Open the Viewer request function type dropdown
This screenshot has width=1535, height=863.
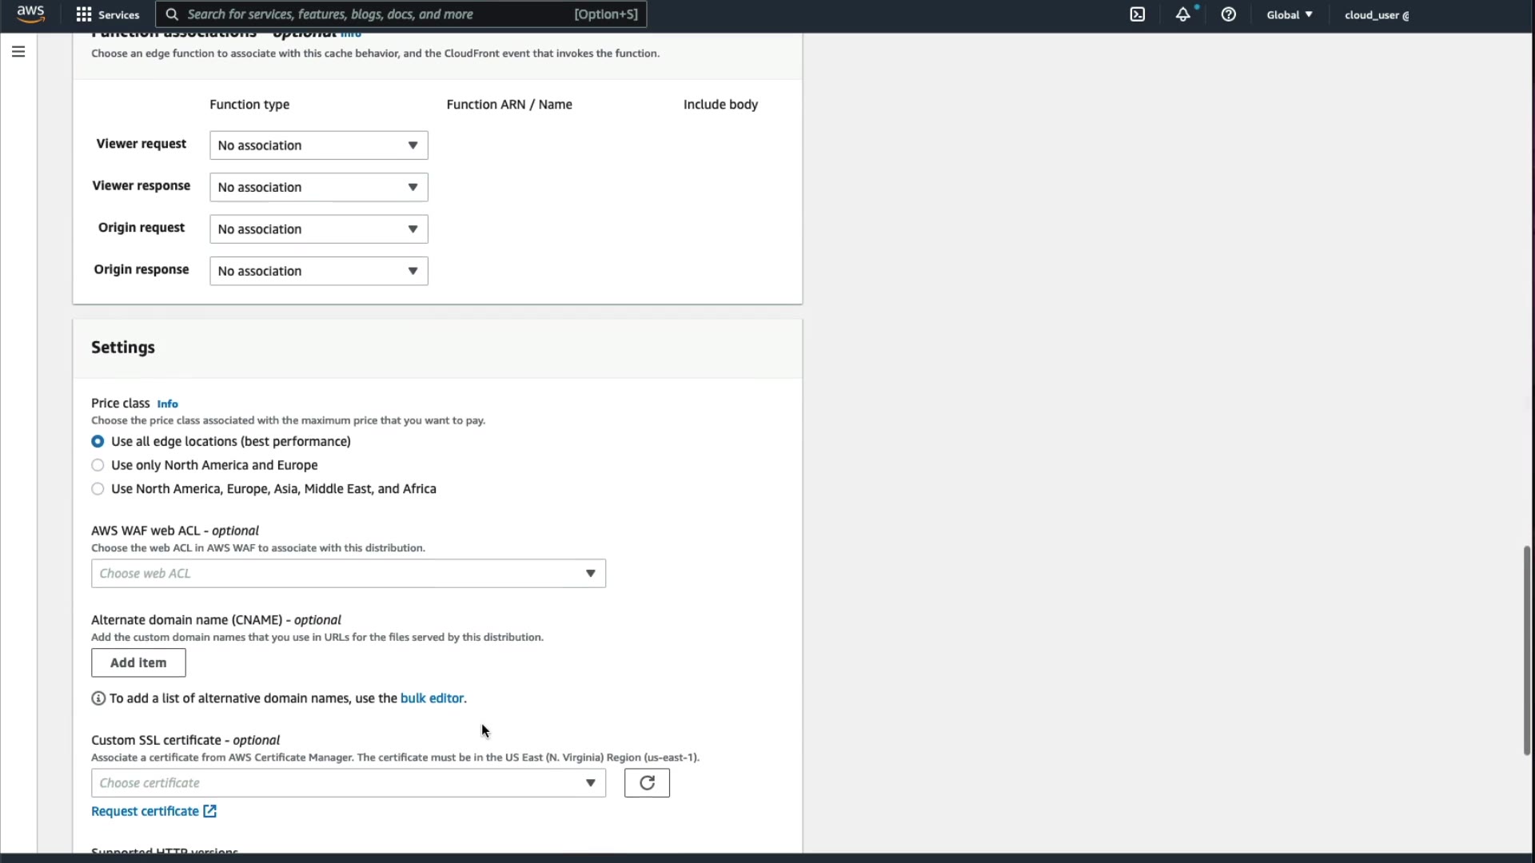click(x=318, y=145)
